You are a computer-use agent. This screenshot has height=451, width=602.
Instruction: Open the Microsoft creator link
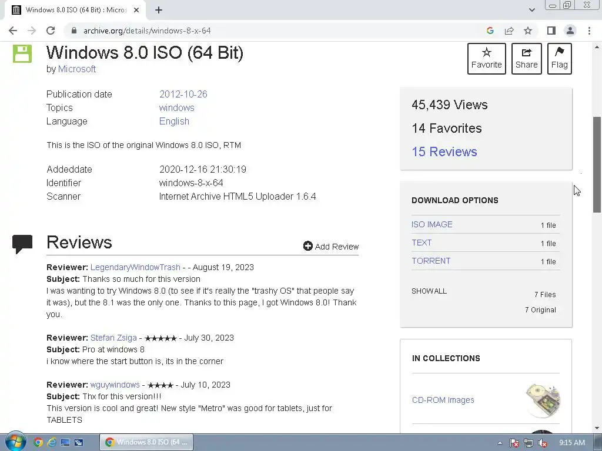[77, 69]
